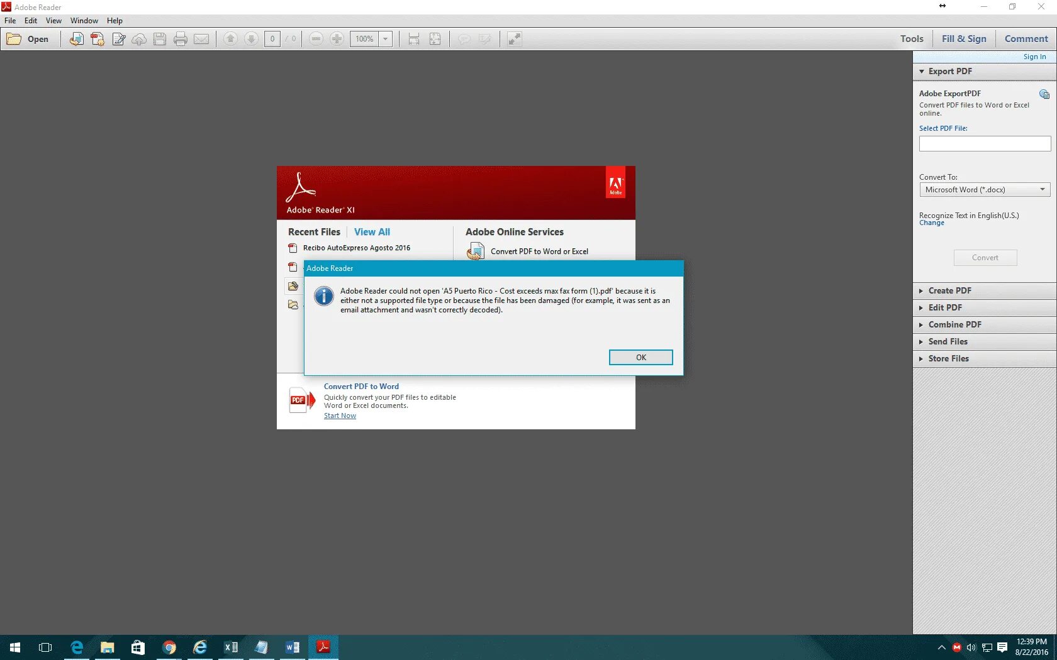1057x660 pixels.
Task: Open Google Chrome from the taskbar
Action: (x=169, y=647)
